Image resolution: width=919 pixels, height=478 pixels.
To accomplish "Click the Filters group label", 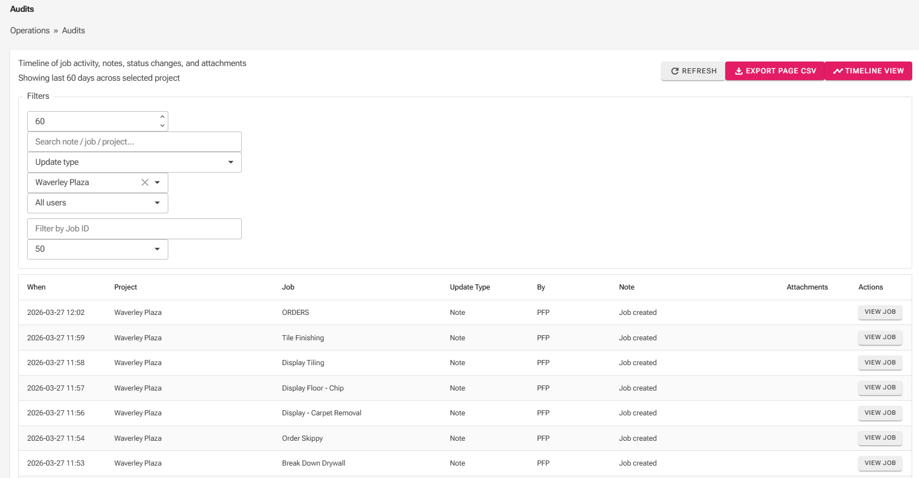I will click(38, 96).
